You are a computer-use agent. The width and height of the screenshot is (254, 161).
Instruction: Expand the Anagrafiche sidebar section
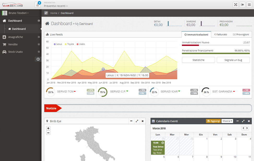click(x=39, y=37)
